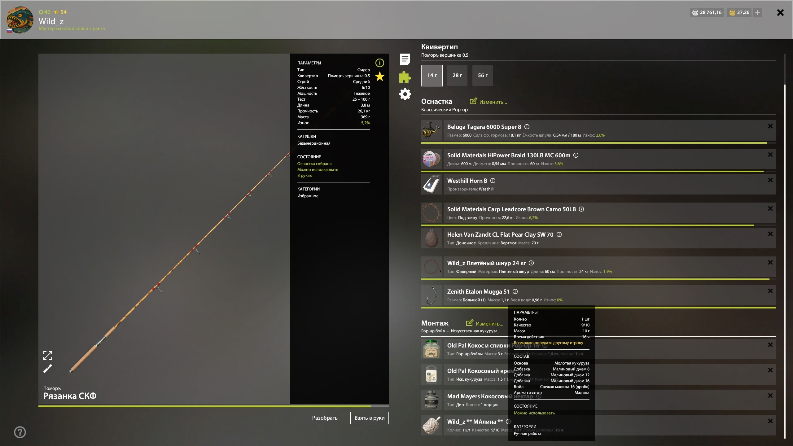Click the HiPower Braid spool thumbnail
The width and height of the screenshot is (793, 446).
pyautogui.click(x=432, y=159)
